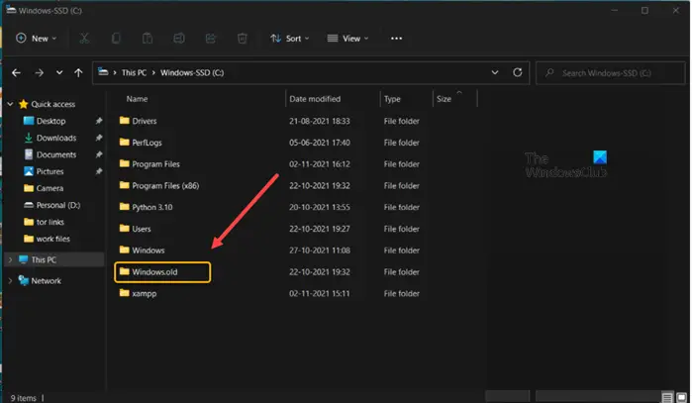This screenshot has width=692, height=403.
Task: Click Windows-SSD (C:) breadcrumb
Action: [192, 72]
